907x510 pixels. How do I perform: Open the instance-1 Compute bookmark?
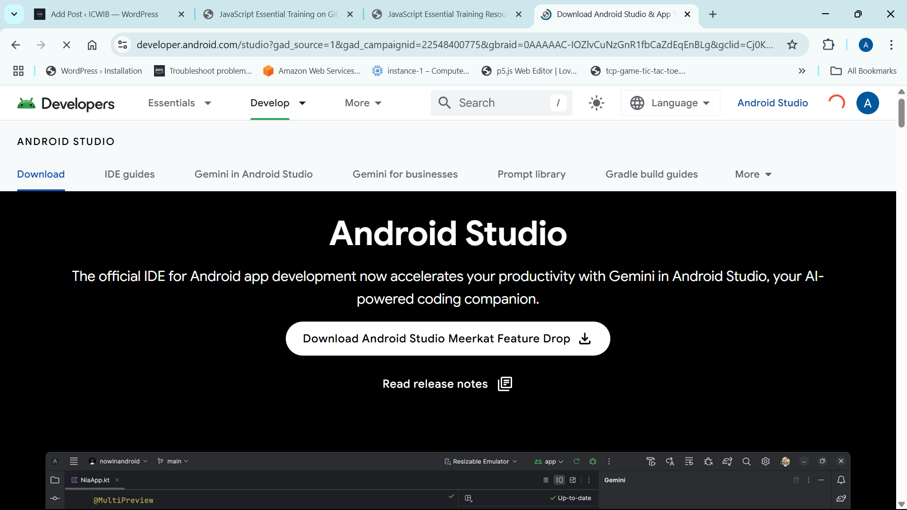click(420, 71)
